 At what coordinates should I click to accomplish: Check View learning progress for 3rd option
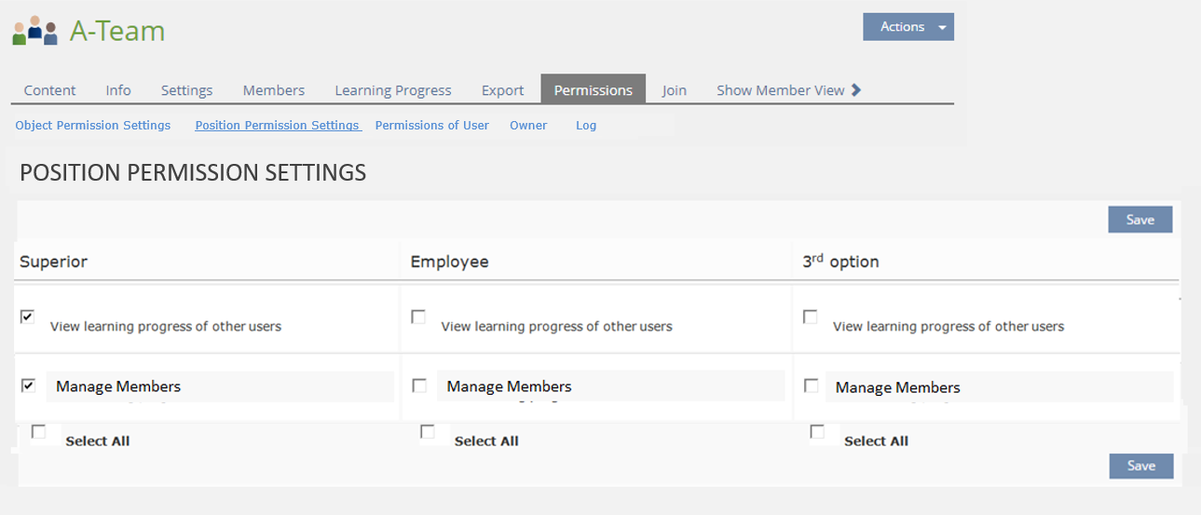(x=810, y=317)
